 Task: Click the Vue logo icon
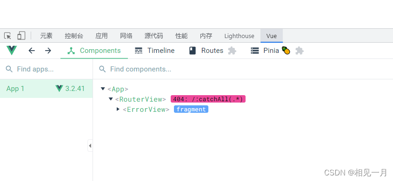pos(12,51)
